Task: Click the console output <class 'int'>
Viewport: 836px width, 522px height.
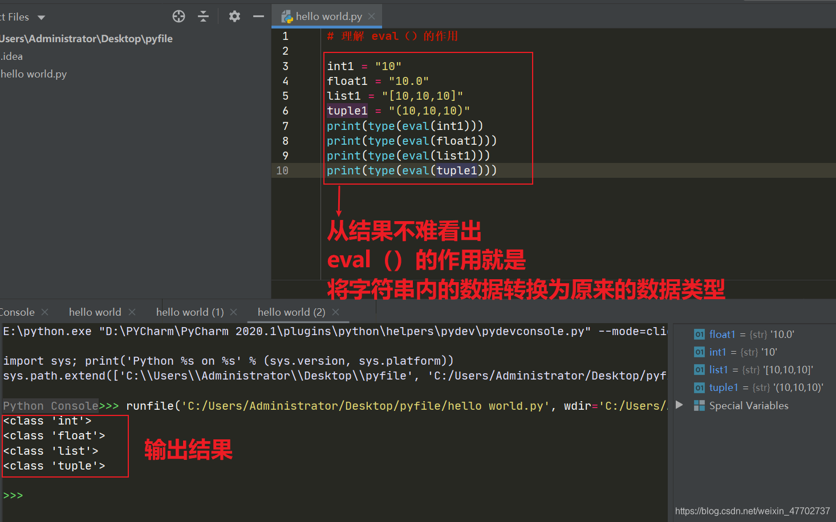Action: tap(47, 421)
